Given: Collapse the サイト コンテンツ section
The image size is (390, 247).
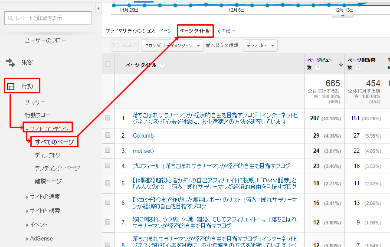Looking at the screenshot, I should (27, 130).
